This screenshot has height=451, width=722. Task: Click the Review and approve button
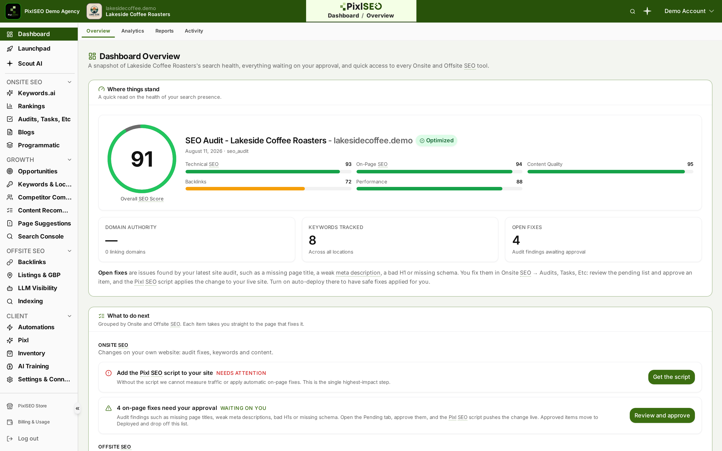click(x=662, y=415)
